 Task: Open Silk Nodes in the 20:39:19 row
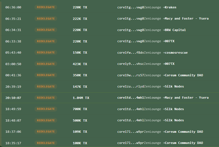pyautogui.click(x=174, y=86)
